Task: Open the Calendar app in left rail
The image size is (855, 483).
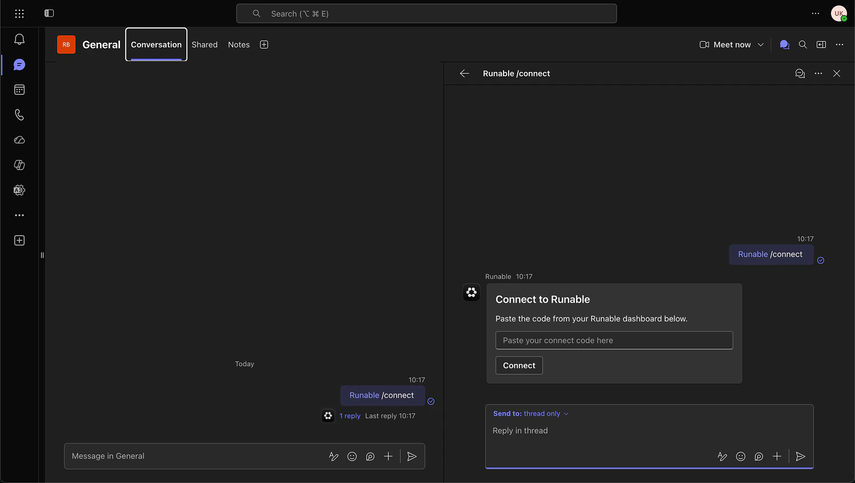Action: coord(19,90)
